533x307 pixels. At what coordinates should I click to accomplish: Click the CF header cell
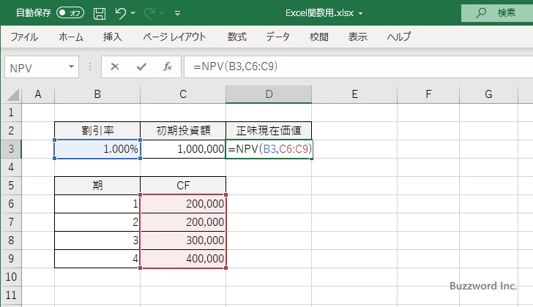183,186
